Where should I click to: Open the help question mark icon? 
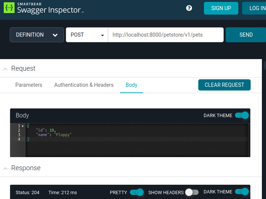tap(189, 8)
